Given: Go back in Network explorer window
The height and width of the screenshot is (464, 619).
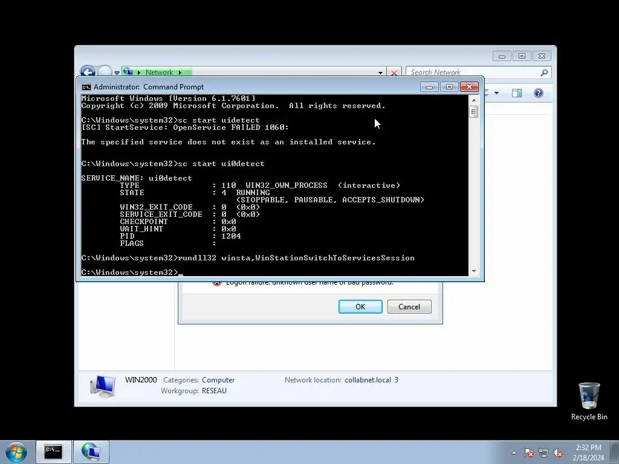Looking at the screenshot, I should (88, 72).
